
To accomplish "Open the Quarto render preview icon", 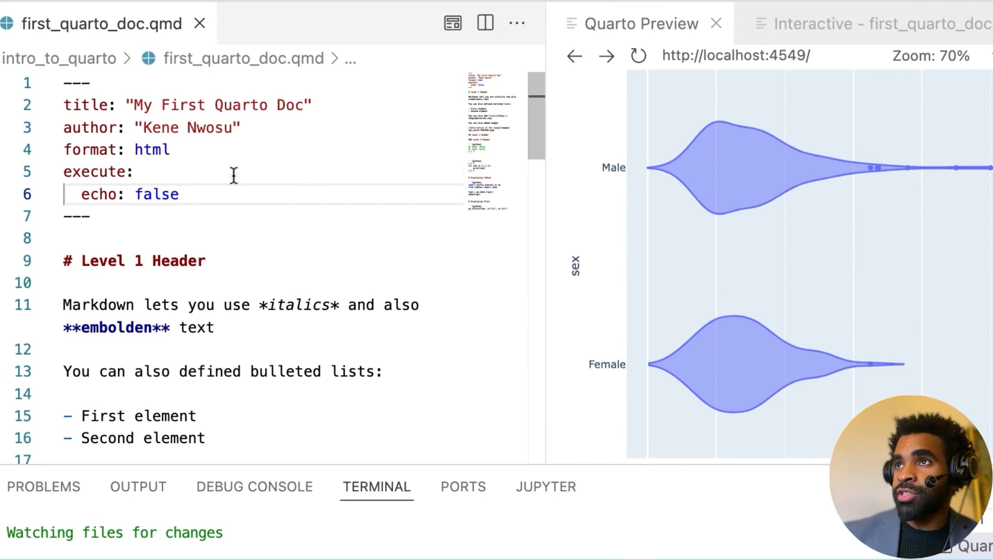I will coord(452,23).
